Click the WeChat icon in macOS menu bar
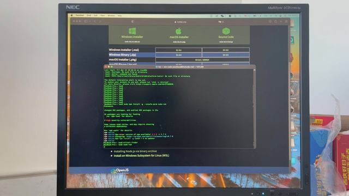The width and height of the screenshot is (349, 196). tap(222, 16)
